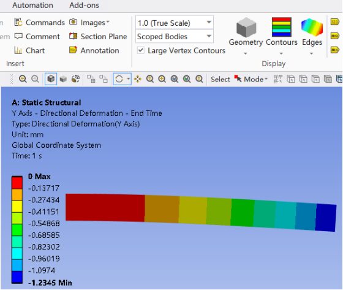Add an Annotation to the result
This screenshot has width=343, height=290.
tap(94, 50)
